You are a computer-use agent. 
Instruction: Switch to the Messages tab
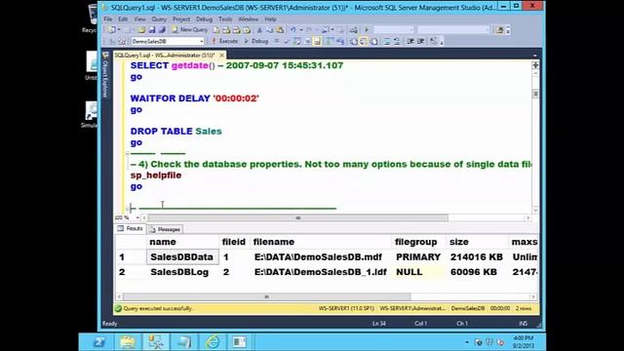[165, 229]
